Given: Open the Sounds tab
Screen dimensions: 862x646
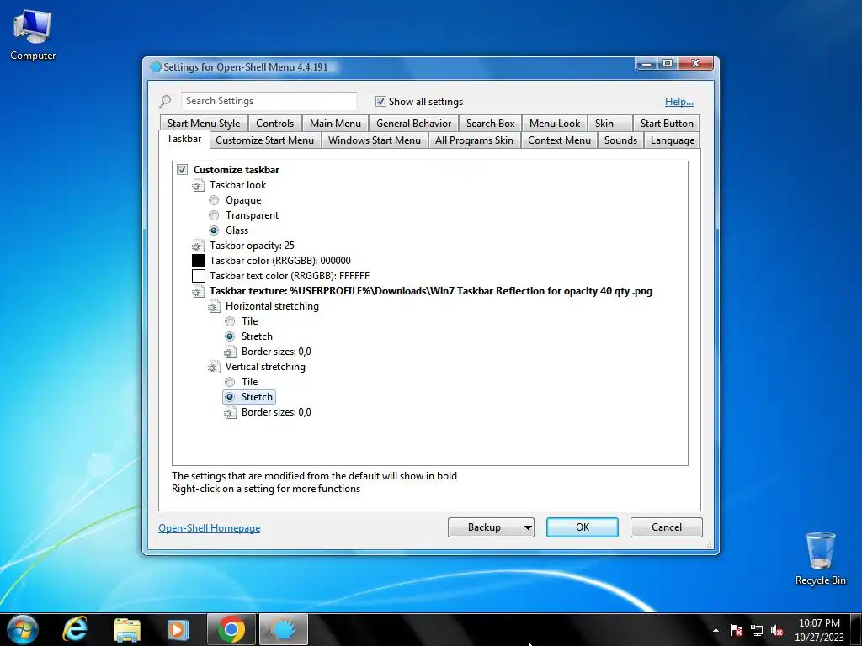Looking at the screenshot, I should pyautogui.click(x=620, y=140).
